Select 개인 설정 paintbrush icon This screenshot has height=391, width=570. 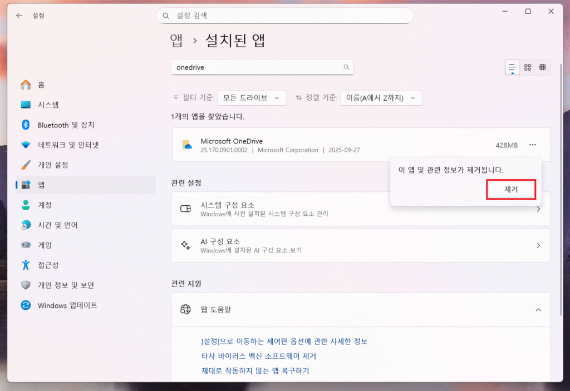tap(26, 165)
